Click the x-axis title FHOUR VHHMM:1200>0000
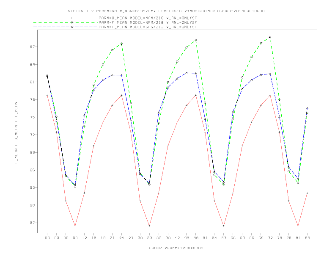335x259 pixels. 176,248
